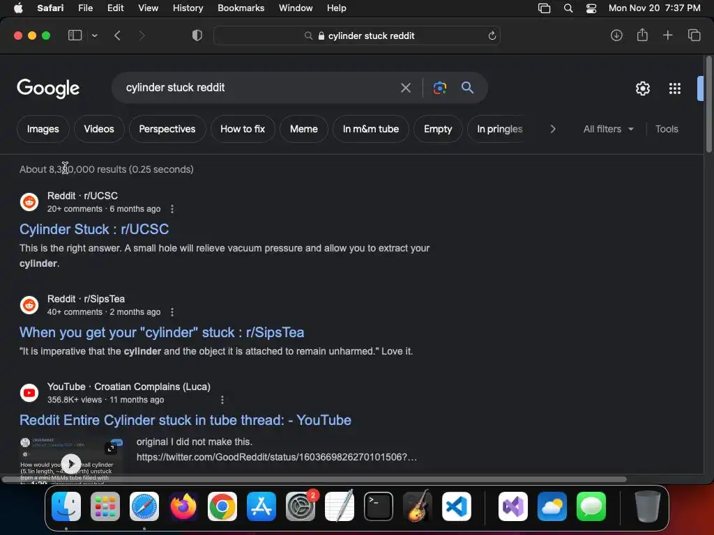
Task: Show the Safari downloads list
Action: click(616, 35)
